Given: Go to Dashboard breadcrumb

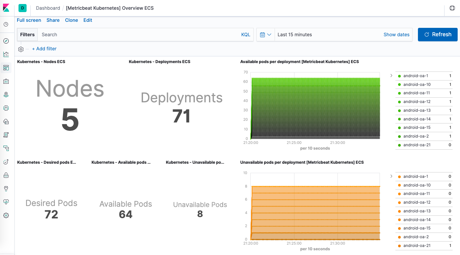Looking at the screenshot, I should coord(48,8).
